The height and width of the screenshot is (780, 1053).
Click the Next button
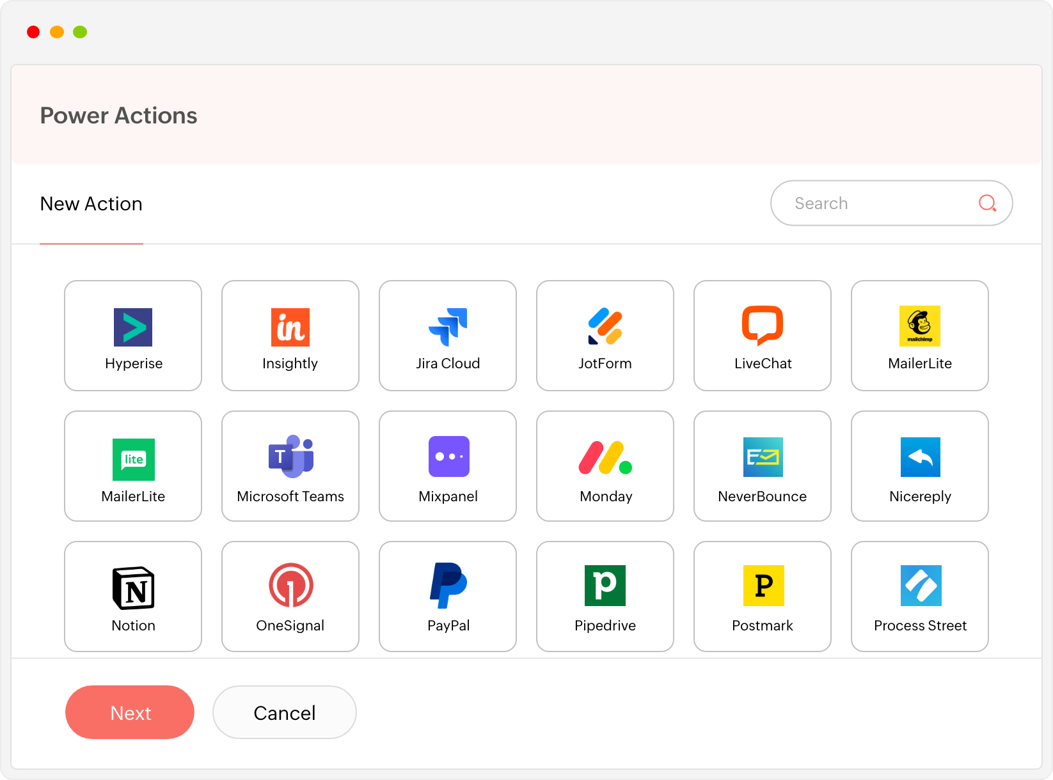click(130, 712)
